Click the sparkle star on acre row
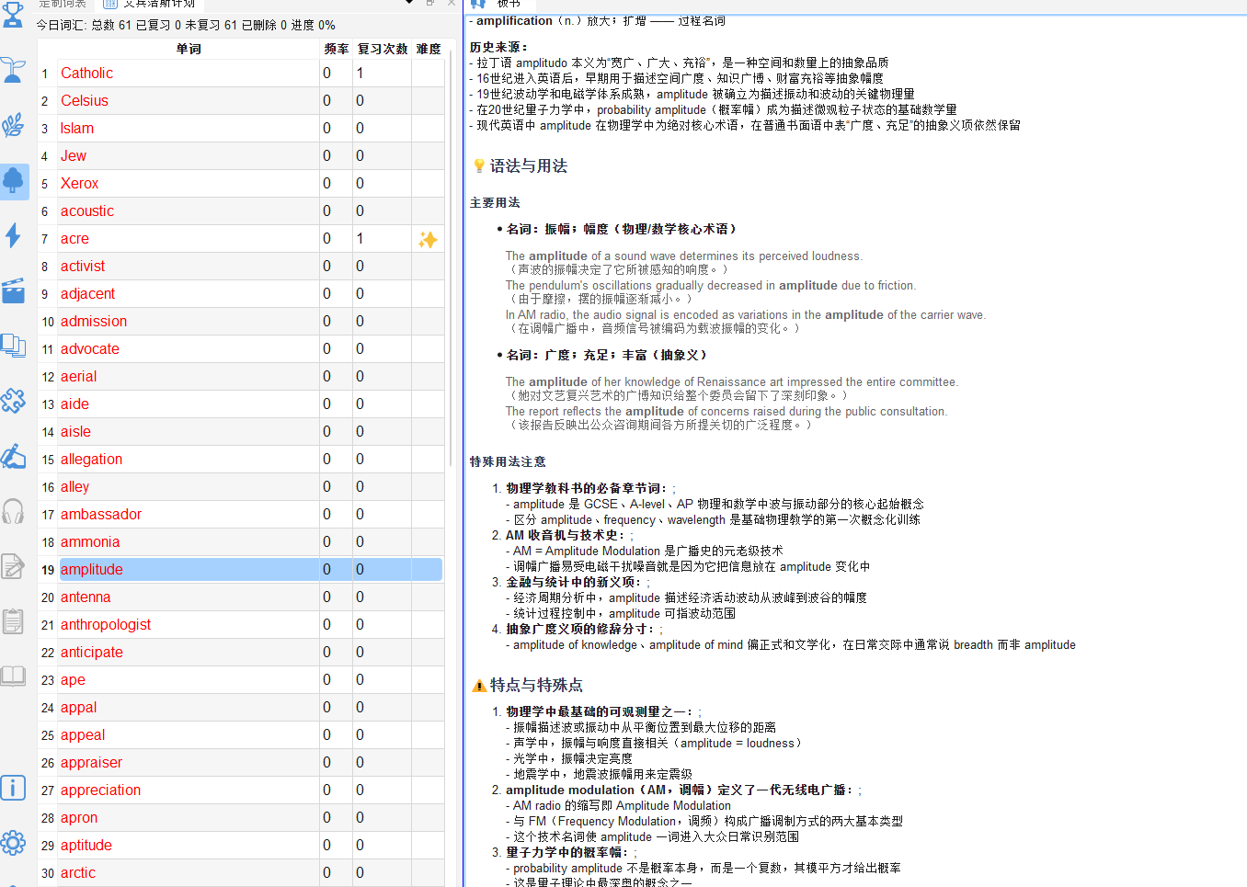The width and height of the screenshot is (1247, 887). (428, 239)
